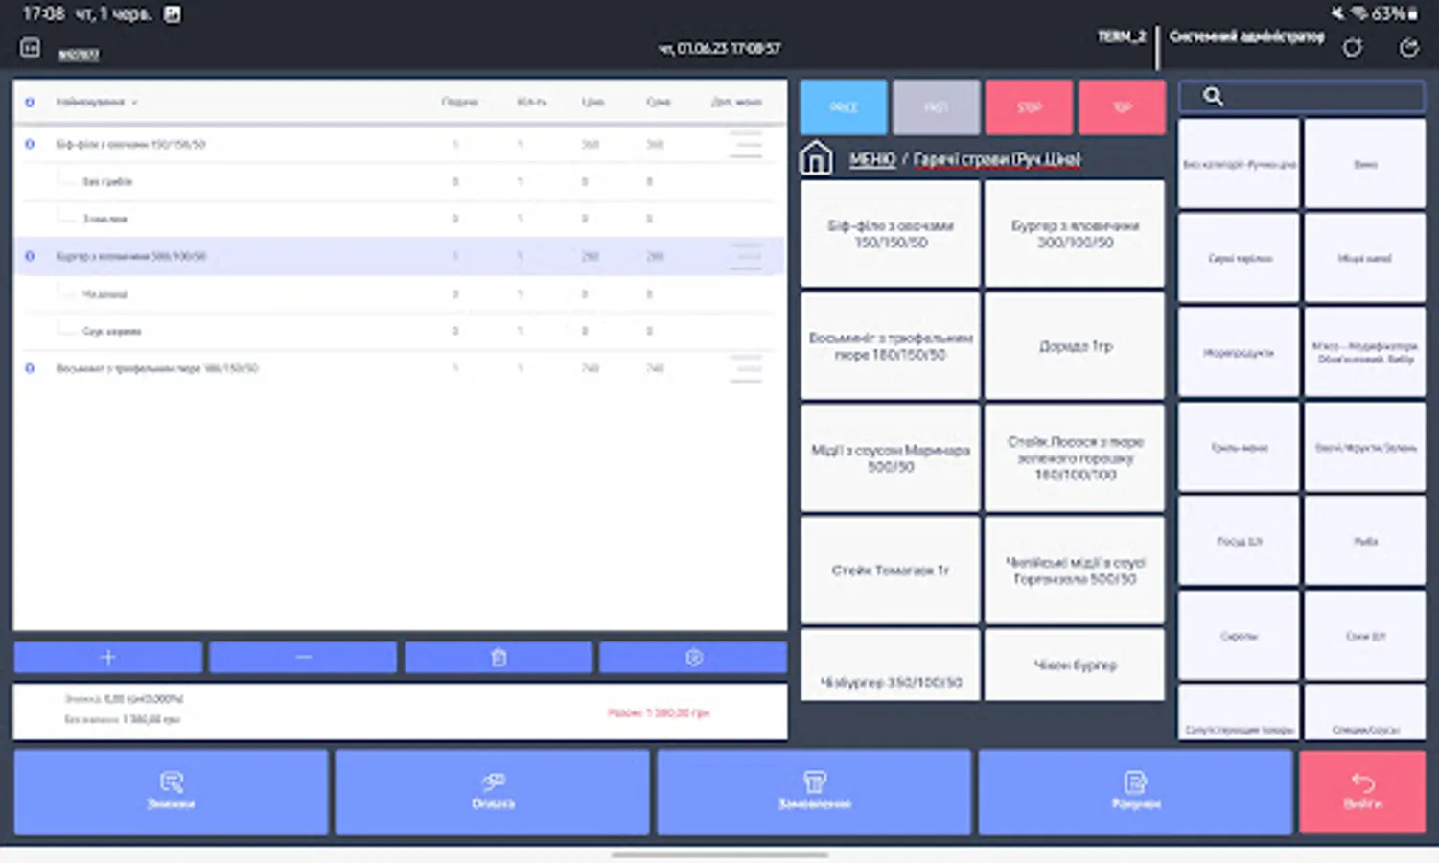Click the refresh icon next to administrator name
The image size is (1439, 863).
pyautogui.click(x=1352, y=48)
